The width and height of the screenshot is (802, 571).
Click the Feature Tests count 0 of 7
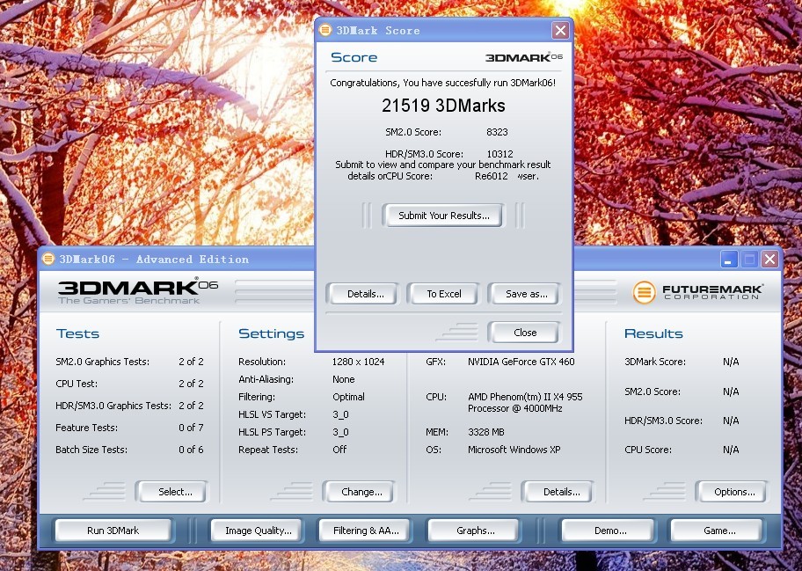coord(192,428)
